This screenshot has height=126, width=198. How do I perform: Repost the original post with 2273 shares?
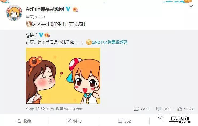[142, 109]
